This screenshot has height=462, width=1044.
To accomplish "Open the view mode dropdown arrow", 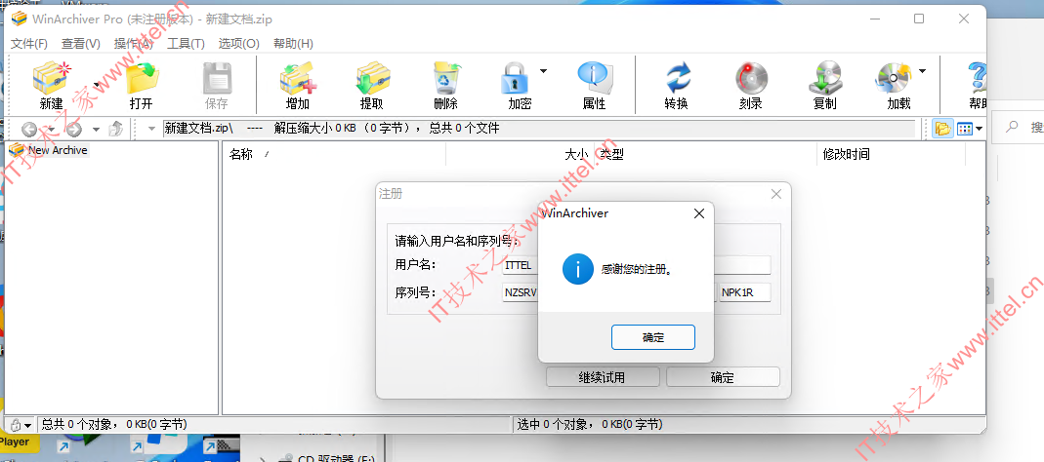I will tap(980, 129).
